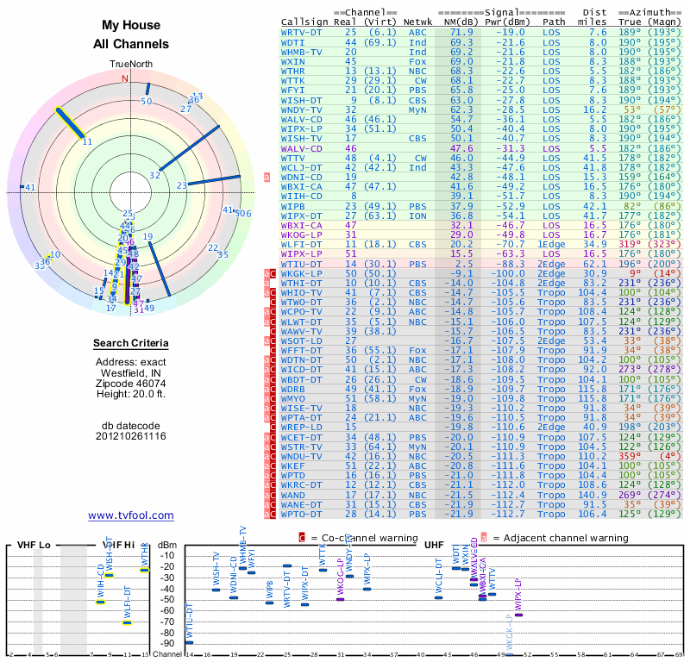
Task: Click the red co-channel warning legend icon
Action: coord(302,538)
